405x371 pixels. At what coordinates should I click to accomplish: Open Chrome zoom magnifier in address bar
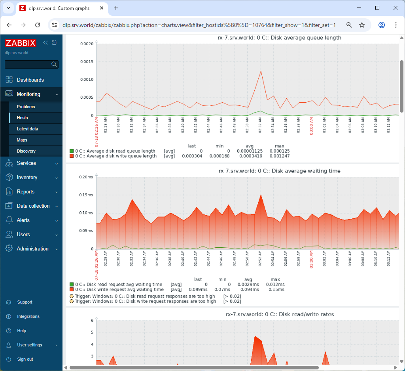[x=349, y=25]
